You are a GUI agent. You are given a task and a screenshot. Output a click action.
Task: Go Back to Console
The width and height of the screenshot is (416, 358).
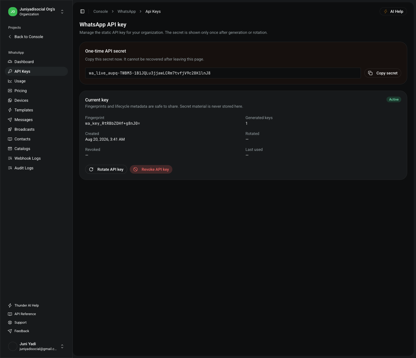[36, 37]
